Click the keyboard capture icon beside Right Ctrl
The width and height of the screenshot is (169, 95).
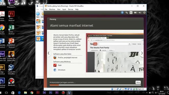[137, 89]
